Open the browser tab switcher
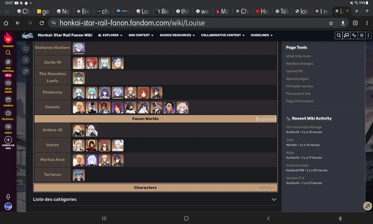373x224 pixels. [355, 23]
